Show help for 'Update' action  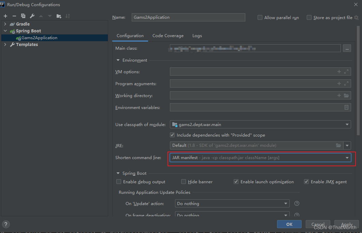pos(297,203)
